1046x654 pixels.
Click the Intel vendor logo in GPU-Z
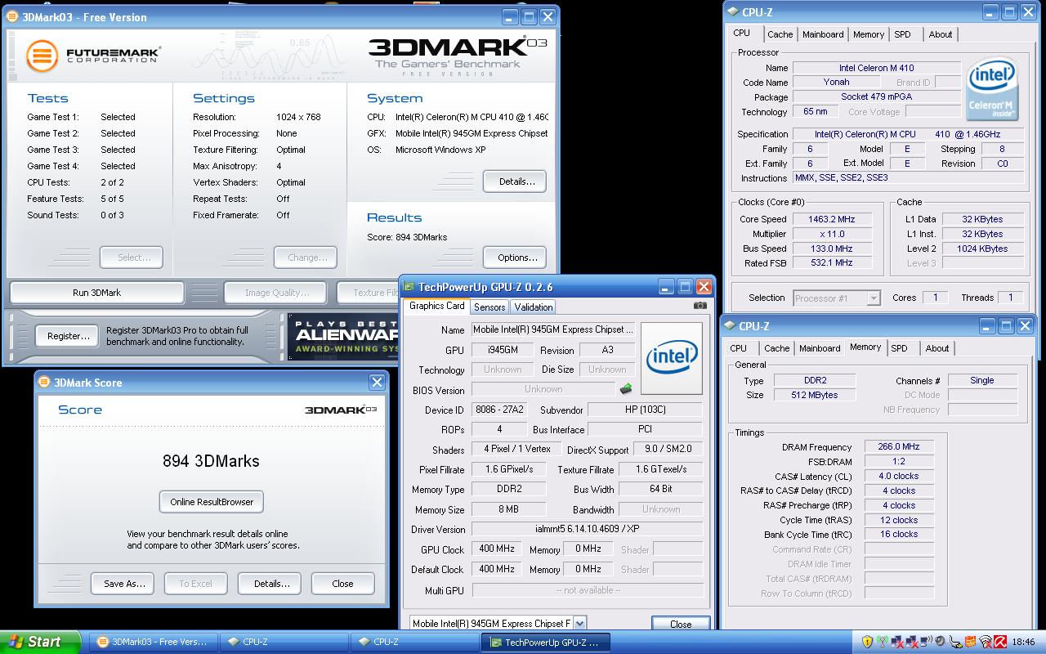pyautogui.click(x=672, y=358)
